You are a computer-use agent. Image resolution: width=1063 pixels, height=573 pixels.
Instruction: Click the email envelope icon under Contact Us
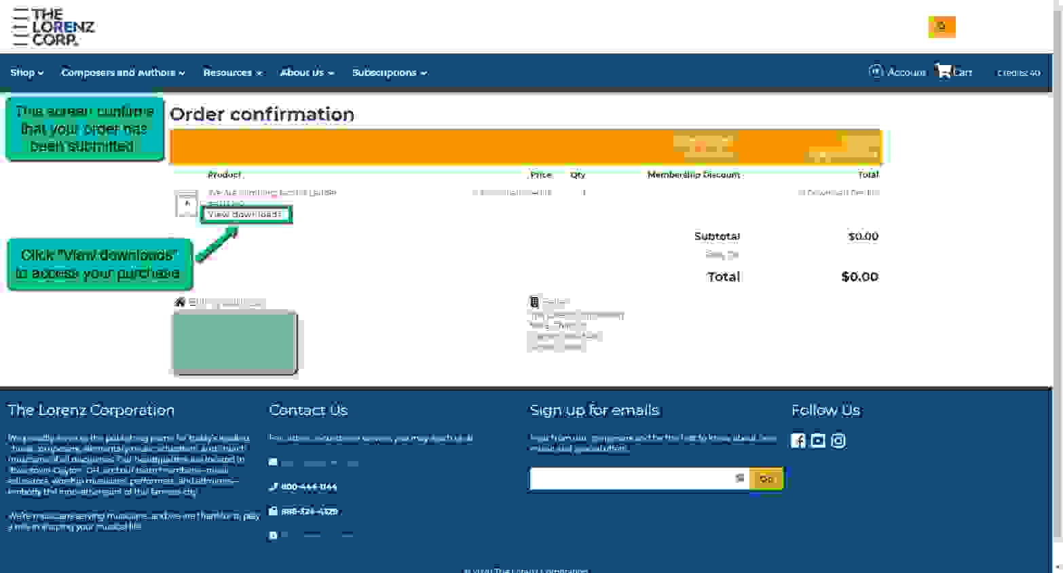pos(273,462)
